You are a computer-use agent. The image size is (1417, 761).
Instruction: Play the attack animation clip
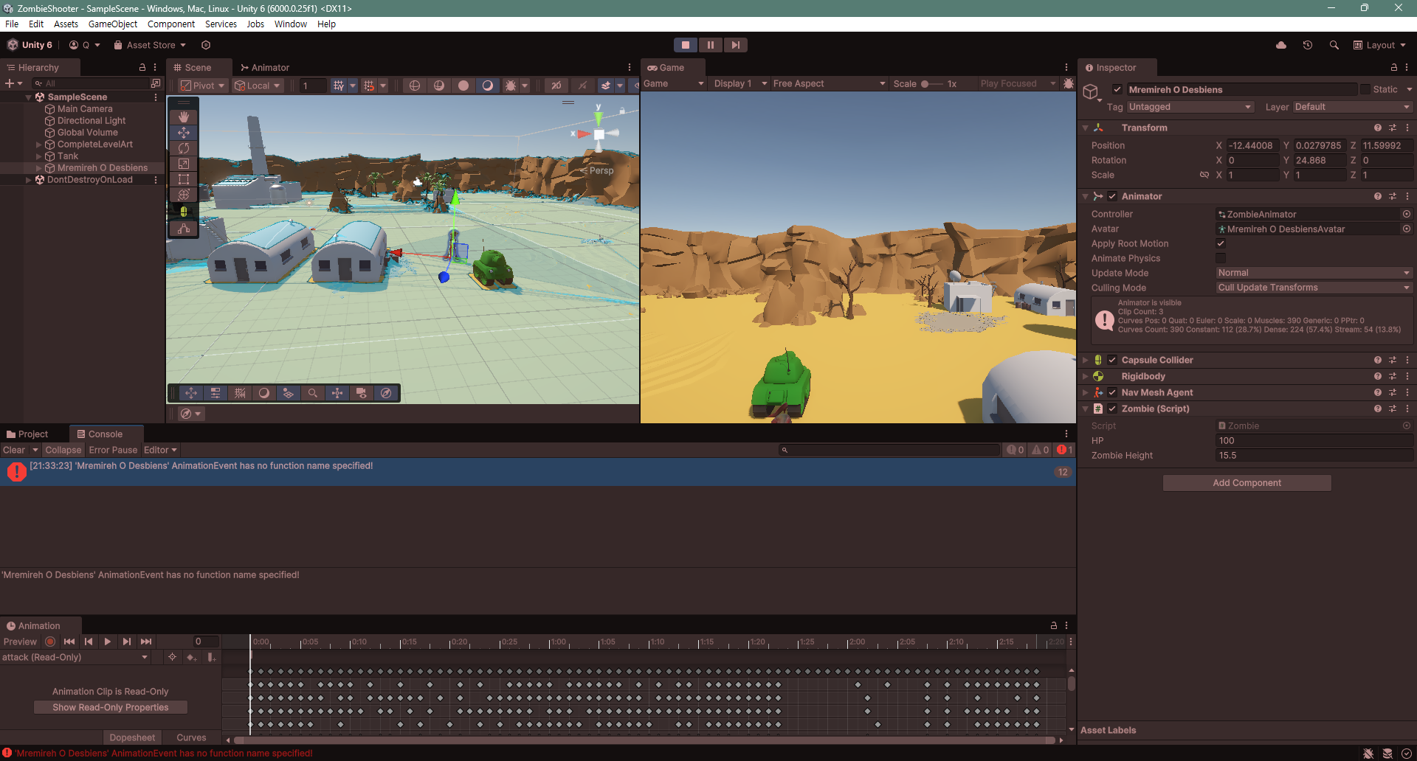pyautogui.click(x=108, y=642)
